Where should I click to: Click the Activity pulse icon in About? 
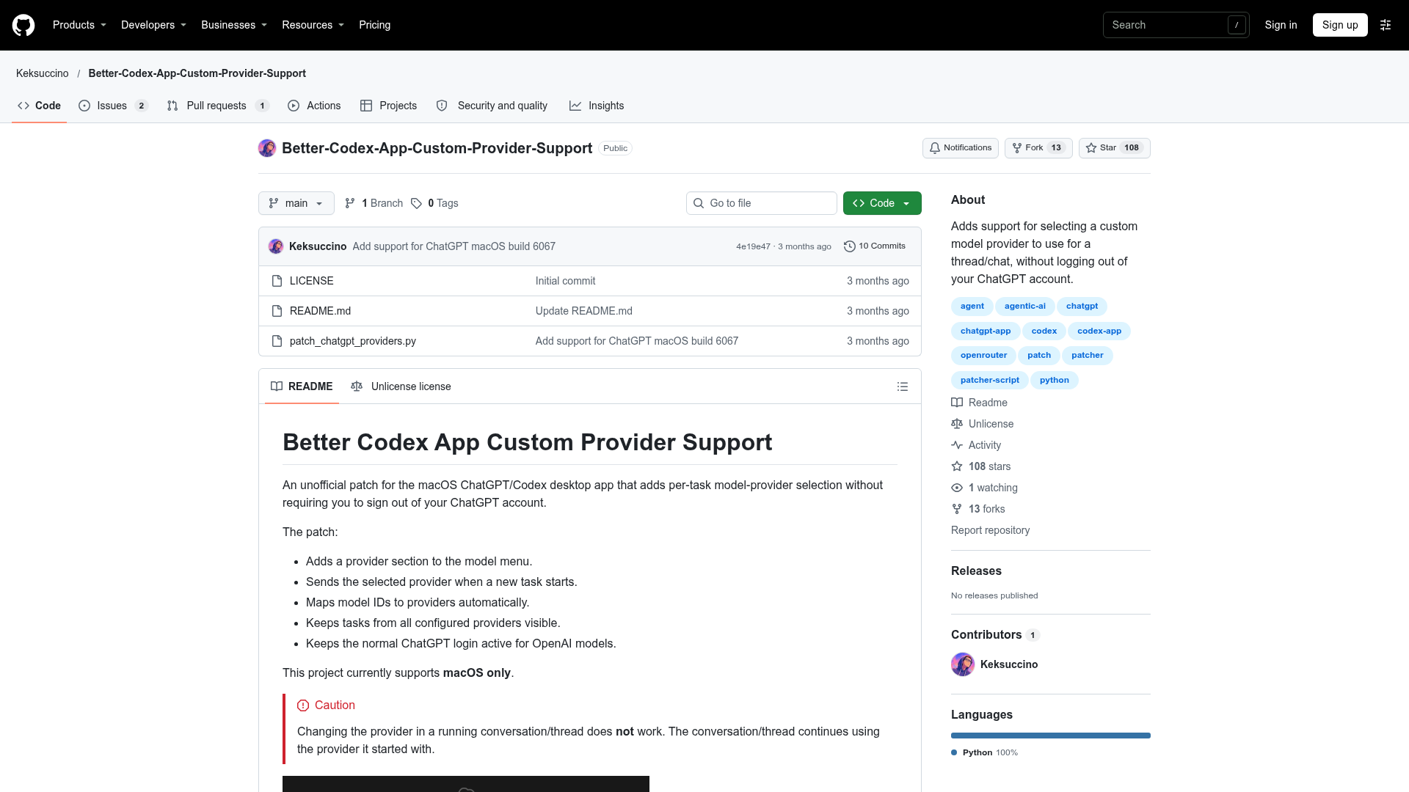[957, 445]
